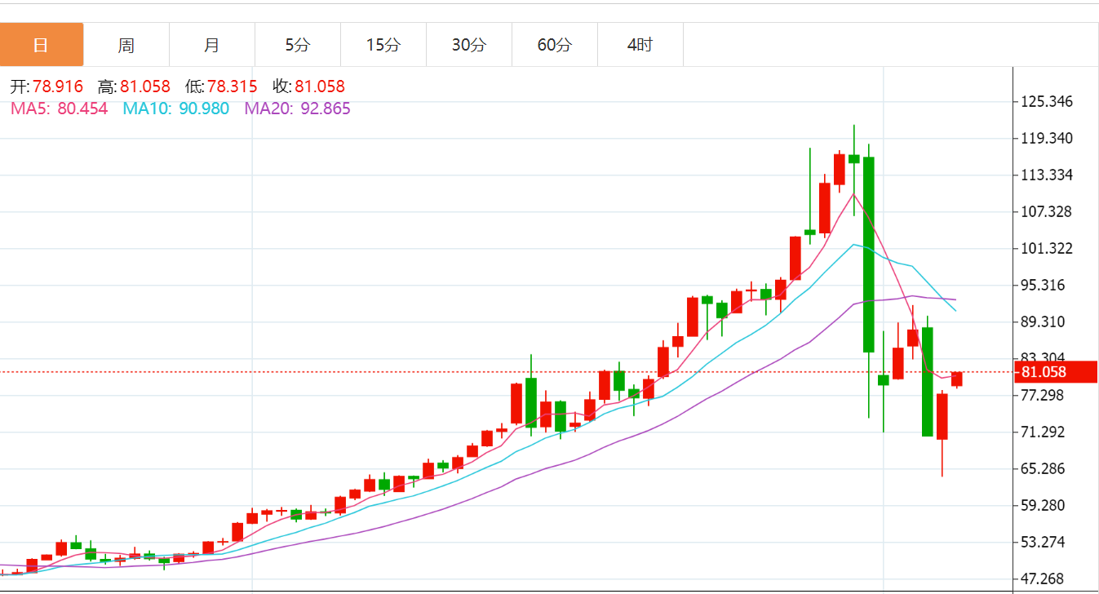The width and height of the screenshot is (1099, 594).
Task: Click the tallest green candlestick near the peak
Action: (x=869, y=254)
